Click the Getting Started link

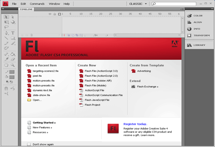(44, 123)
